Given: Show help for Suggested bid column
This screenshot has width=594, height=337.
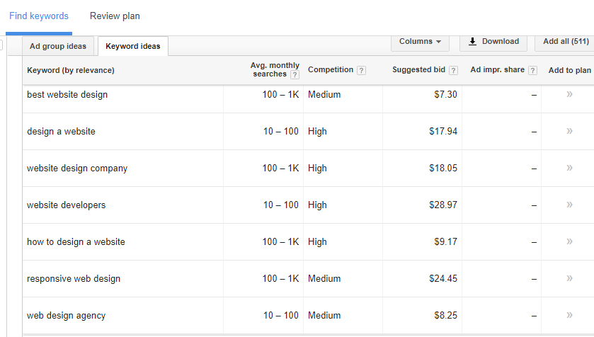Looking at the screenshot, I should (453, 70).
